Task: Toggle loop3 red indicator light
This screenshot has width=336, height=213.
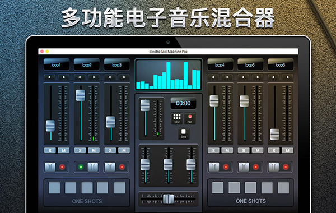Action: pyautogui.click(x=122, y=167)
